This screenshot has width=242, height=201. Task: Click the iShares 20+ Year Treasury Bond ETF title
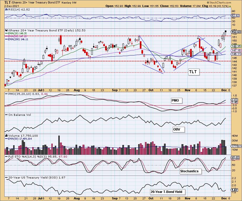point(36,3)
